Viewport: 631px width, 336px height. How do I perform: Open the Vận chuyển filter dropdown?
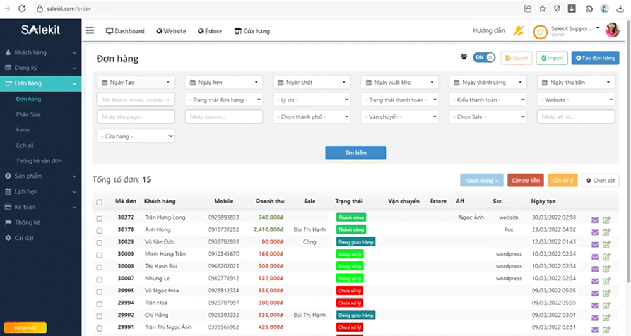point(399,117)
